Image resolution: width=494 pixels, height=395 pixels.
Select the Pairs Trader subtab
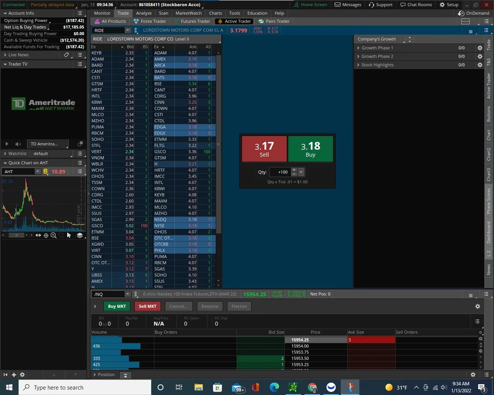274,21
